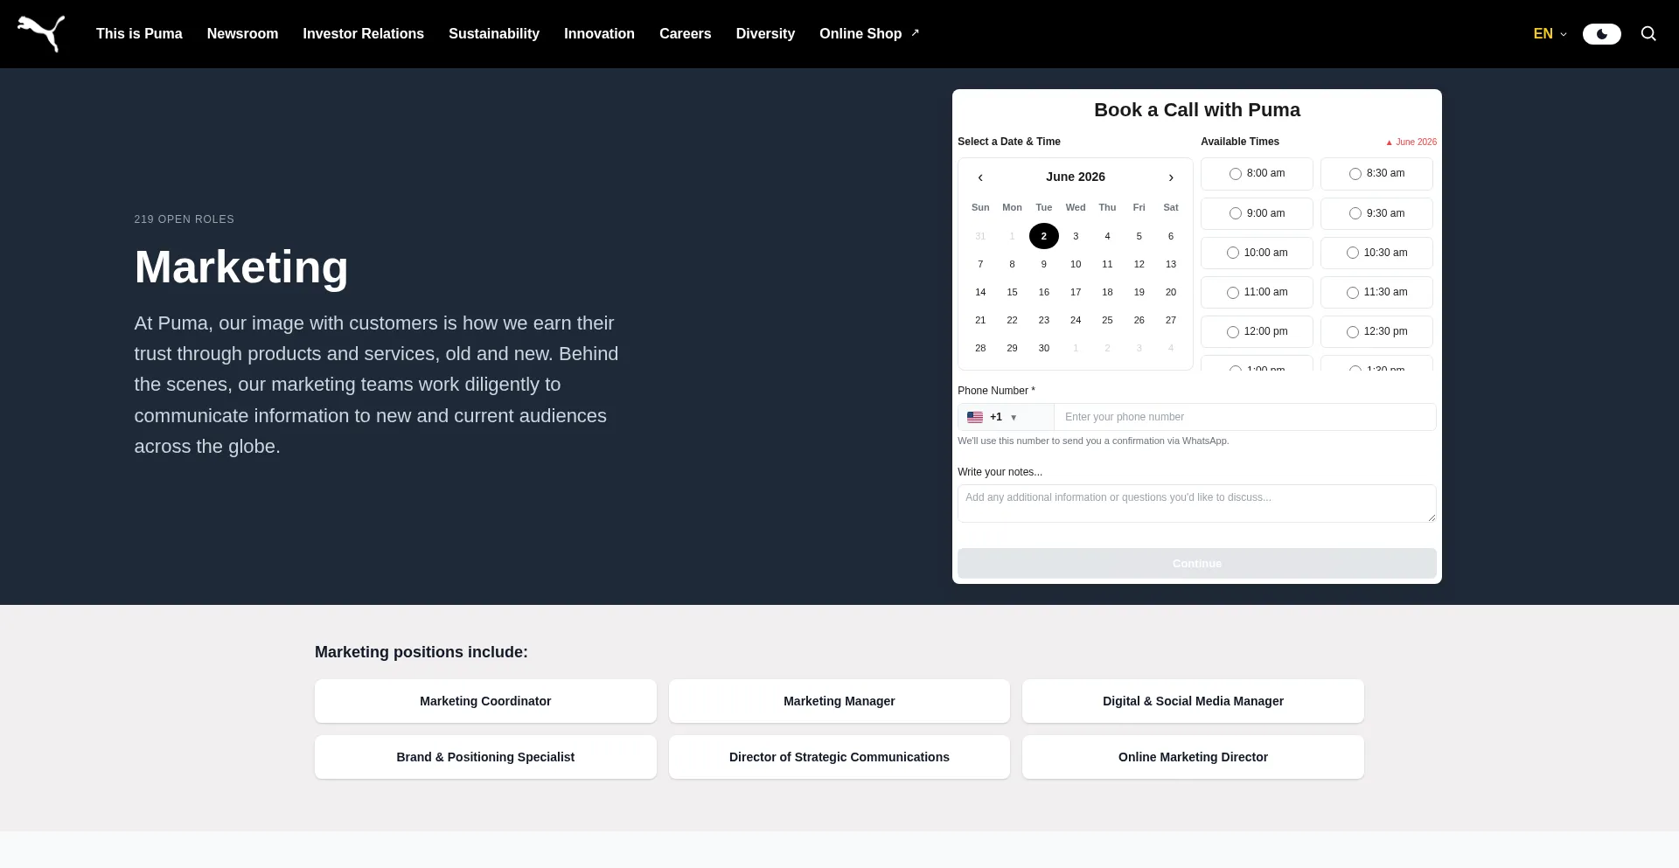Image resolution: width=1679 pixels, height=868 pixels.
Task: Open This is Puma menu
Action: pyautogui.click(x=139, y=34)
